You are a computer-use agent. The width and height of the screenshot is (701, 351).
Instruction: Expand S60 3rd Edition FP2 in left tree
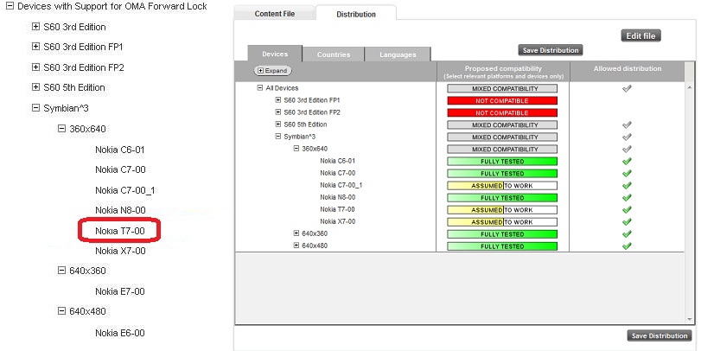(35, 67)
